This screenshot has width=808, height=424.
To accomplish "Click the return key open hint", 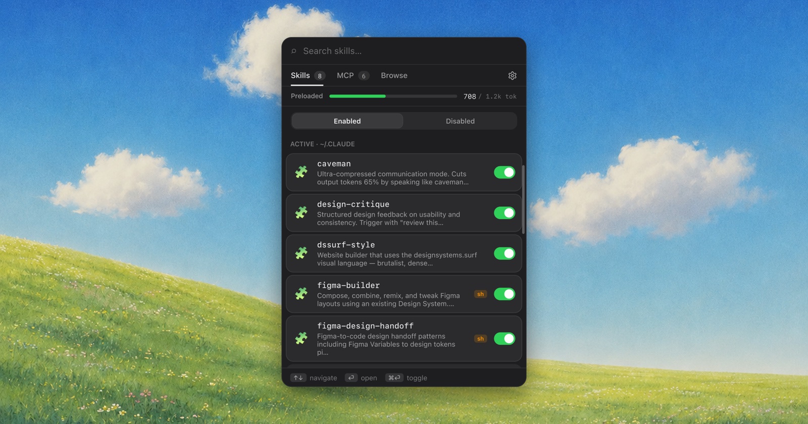I will (x=351, y=378).
